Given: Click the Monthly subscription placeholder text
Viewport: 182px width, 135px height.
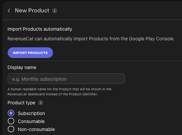Looking at the screenshot, I should [x=39, y=79].
